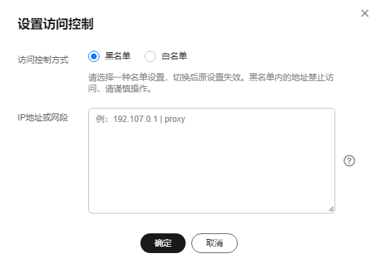This screenshot has height=270, width=379.
Task: Click the 设置访问控制 dialog title
Action: [56, 24]
